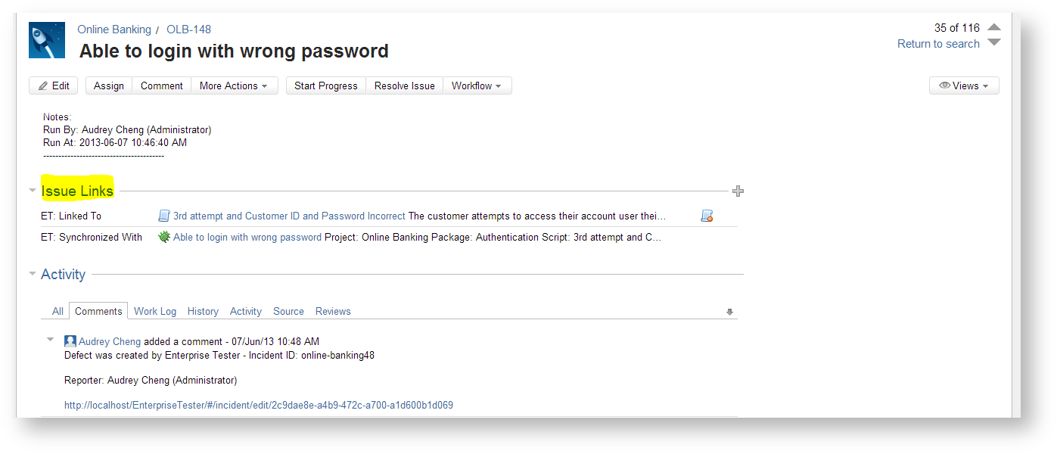Collapse Audrey Cheng's comment
The width and height of the screenshot is (1057, 454).
[x=51, y=340]
